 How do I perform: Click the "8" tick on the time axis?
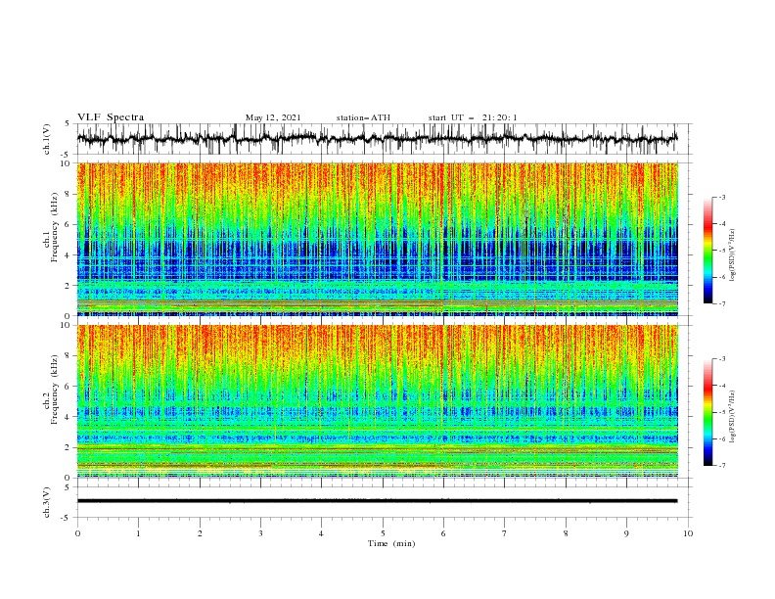pos(566,533)
